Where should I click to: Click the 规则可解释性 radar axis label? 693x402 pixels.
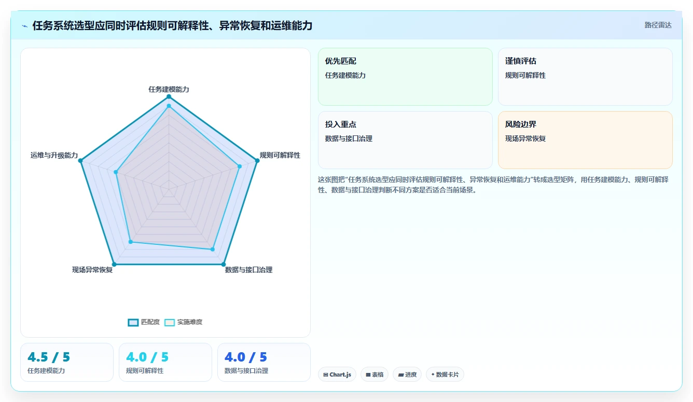click(280, 155)
